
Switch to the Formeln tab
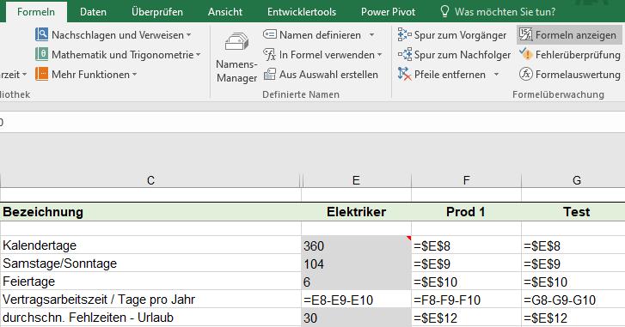pyautogui.click(x=36, y=11)
